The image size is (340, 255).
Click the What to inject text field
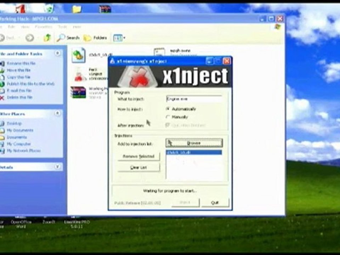(194, 99)
